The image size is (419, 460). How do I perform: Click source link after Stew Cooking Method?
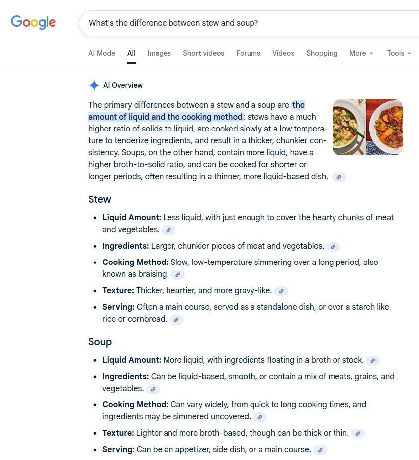178,274
